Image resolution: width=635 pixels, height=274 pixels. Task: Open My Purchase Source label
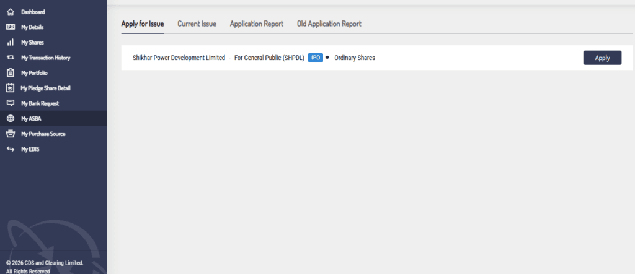43,134
